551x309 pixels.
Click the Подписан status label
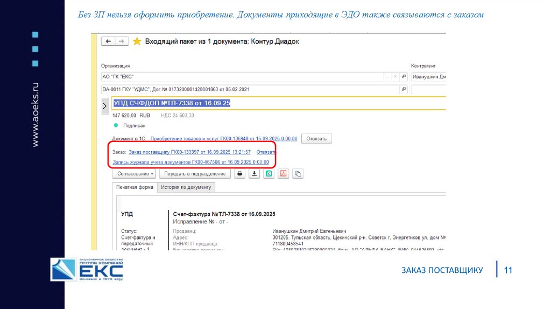[x=134, y=125]
